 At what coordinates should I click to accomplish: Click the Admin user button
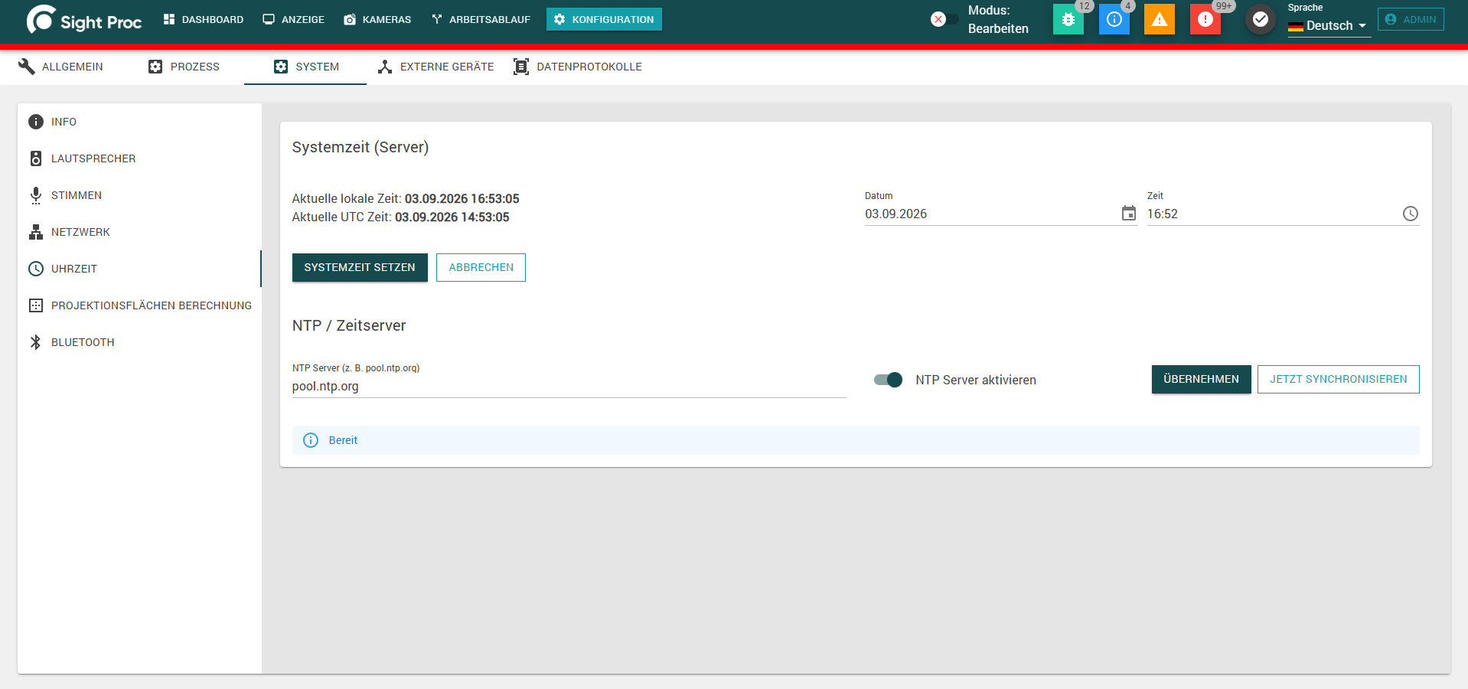[1411, 19]
